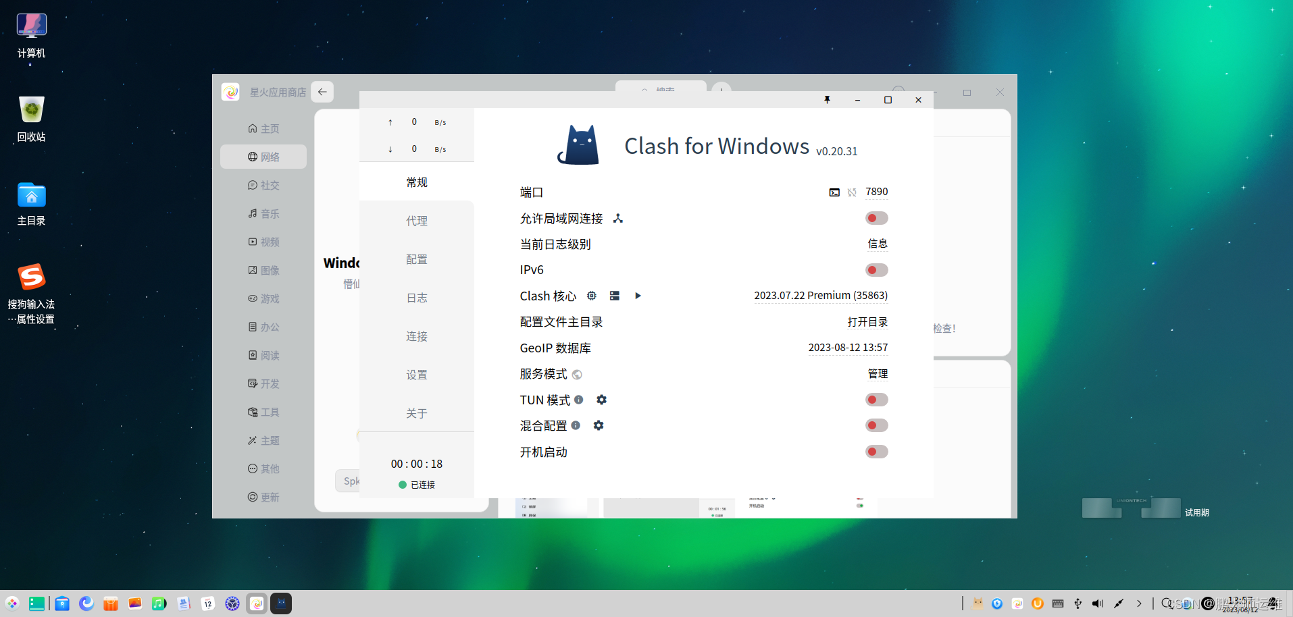This screenshot has width=1293, height=617.
Task: Select 办公 category in 星火应用商店
Action: pos(263,327)
